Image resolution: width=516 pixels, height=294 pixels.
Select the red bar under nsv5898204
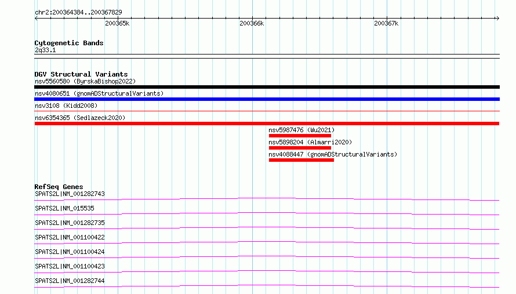(300, 148)
